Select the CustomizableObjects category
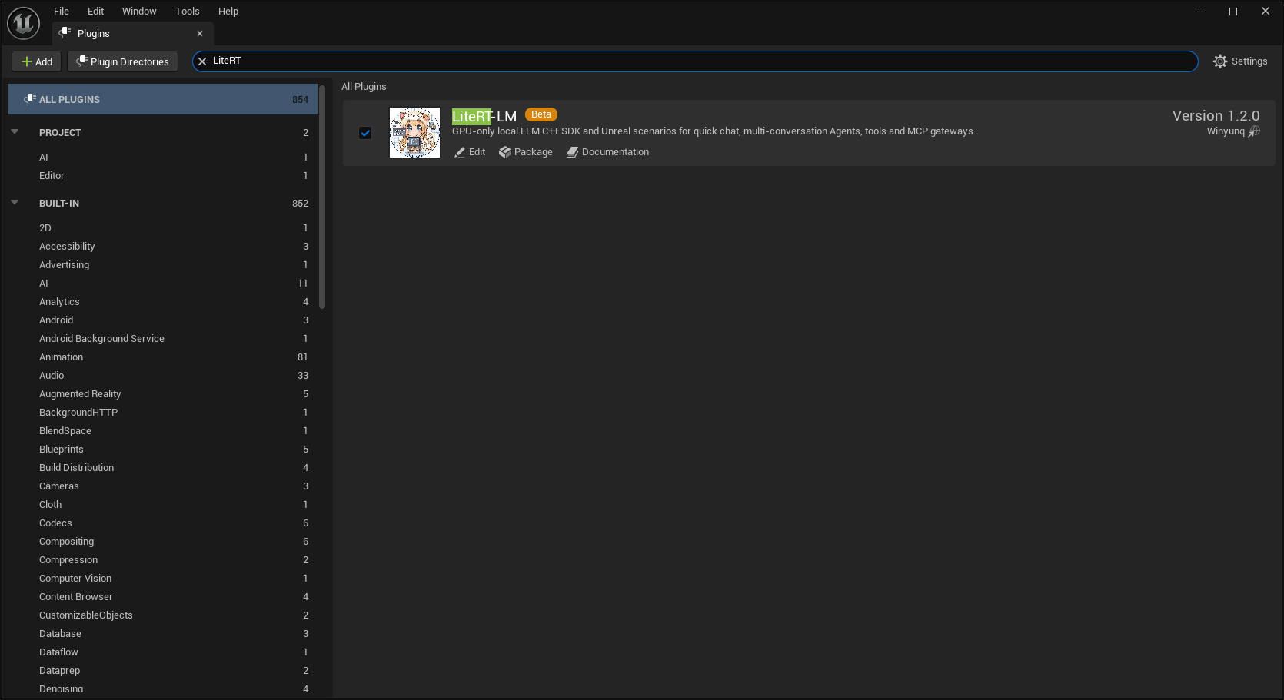Viewport: 1284px width, 700px height. 163,615
